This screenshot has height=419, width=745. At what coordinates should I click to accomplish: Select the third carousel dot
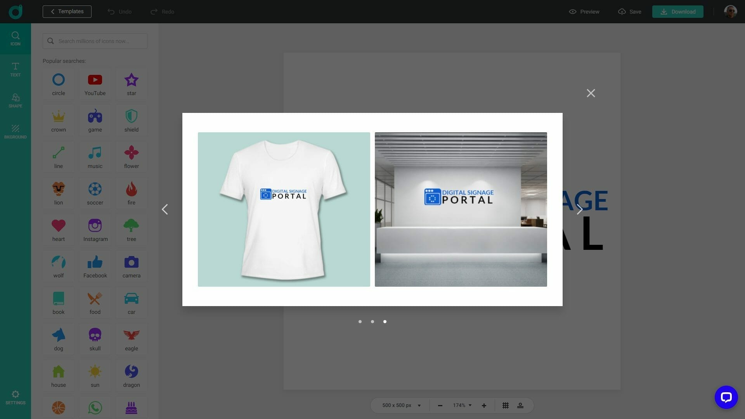click(385, 322)
